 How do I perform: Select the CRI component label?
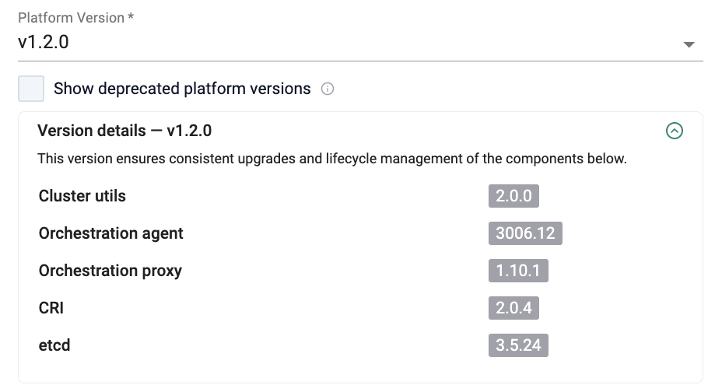coord(51,308)
